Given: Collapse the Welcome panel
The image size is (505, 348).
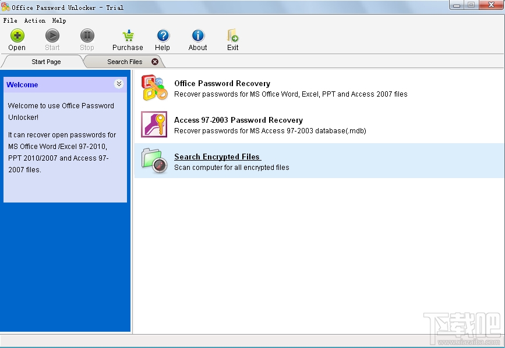Looking at the screenshot, I should click(119, 84).
